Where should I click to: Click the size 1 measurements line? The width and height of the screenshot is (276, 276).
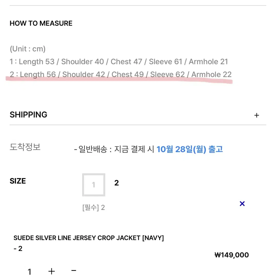coord(119,62)
